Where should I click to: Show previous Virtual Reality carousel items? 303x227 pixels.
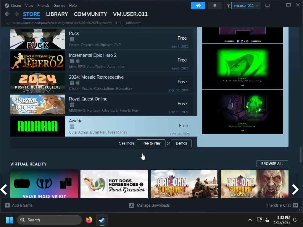4,189
